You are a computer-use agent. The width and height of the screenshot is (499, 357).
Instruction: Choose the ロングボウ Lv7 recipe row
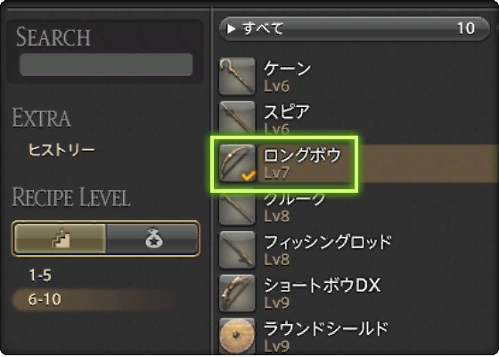pyautogui.click(x=358, y=163)
